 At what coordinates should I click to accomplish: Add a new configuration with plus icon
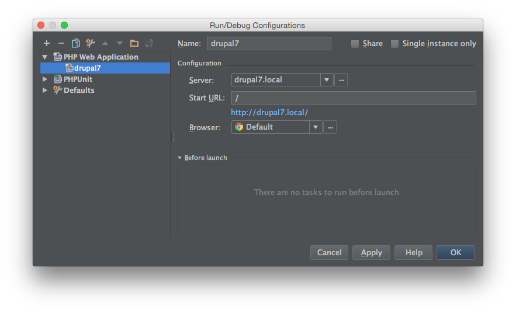47,43
